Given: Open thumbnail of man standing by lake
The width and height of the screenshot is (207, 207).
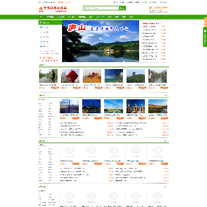Looking at the screenshot, I should point(48,76).
